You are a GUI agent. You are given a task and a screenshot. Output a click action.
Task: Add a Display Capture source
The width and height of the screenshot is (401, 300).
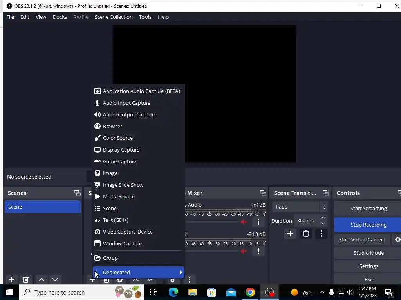pyautogui.click(x=138, y=150)
